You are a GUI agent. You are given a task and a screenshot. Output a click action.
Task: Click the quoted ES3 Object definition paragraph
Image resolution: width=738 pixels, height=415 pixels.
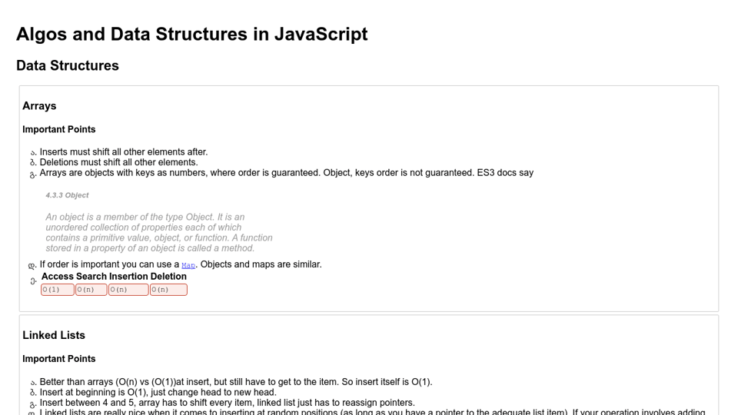point(158,232)
